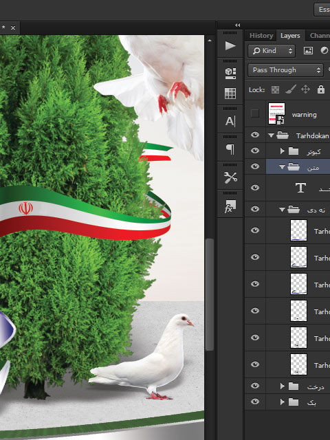The width and height of the screenshot is (330, 440).
Task: Click the متن group folder icon
Action: [294, 167]
